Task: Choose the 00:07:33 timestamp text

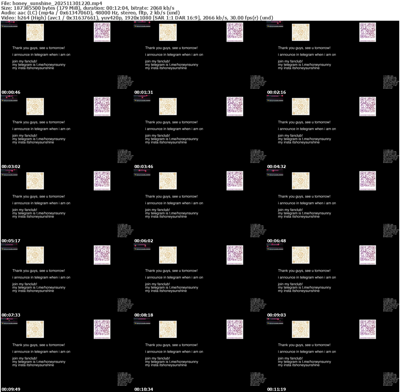Action: pos(11,315)
